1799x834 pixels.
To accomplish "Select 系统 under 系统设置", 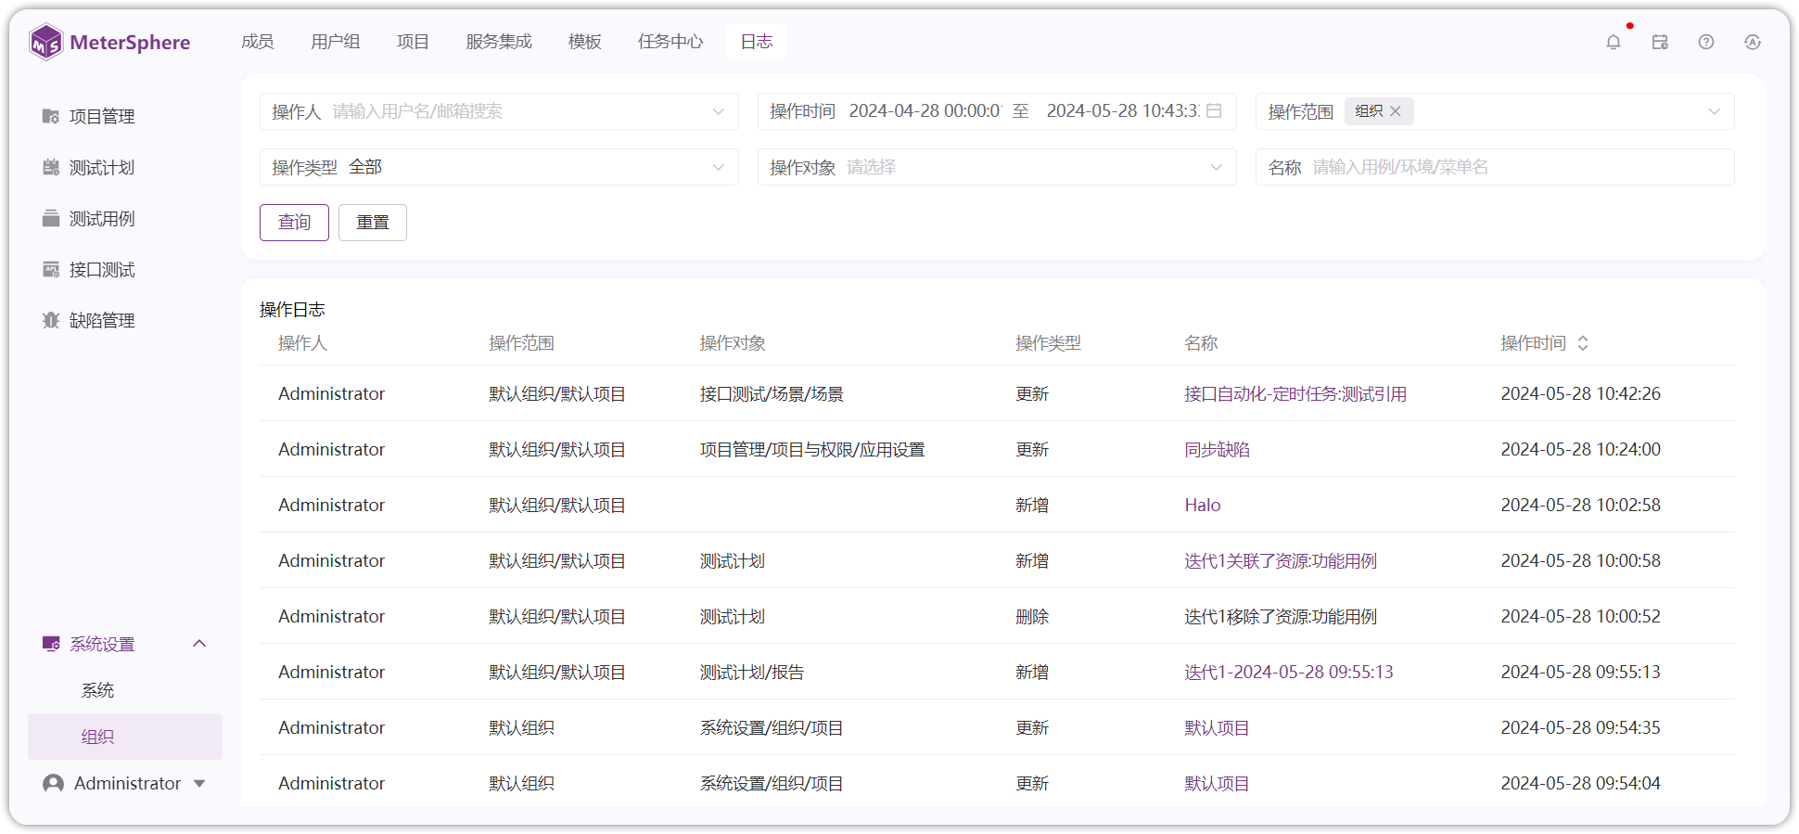I will coord(98,690).
